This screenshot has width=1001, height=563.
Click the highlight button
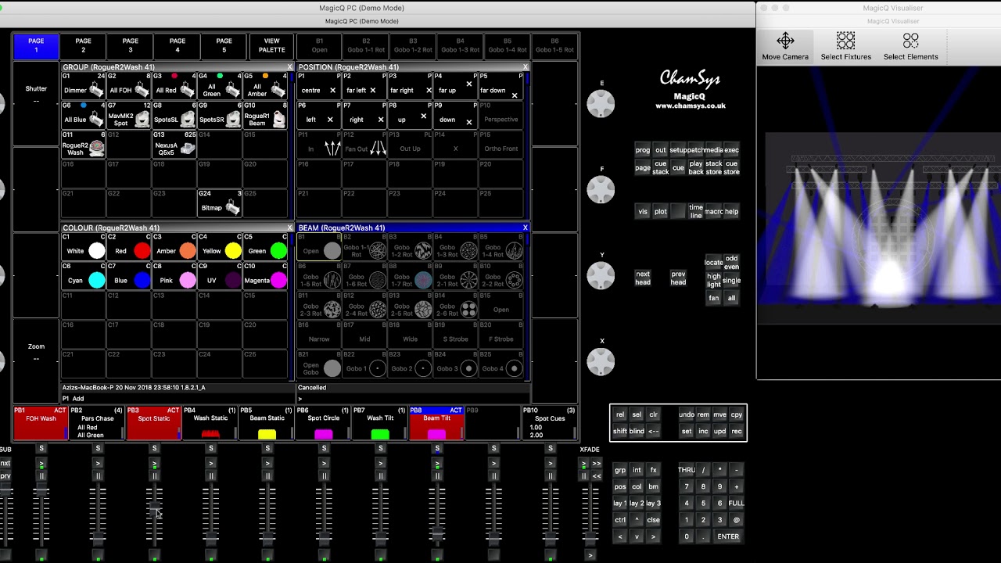pos(714,281)
